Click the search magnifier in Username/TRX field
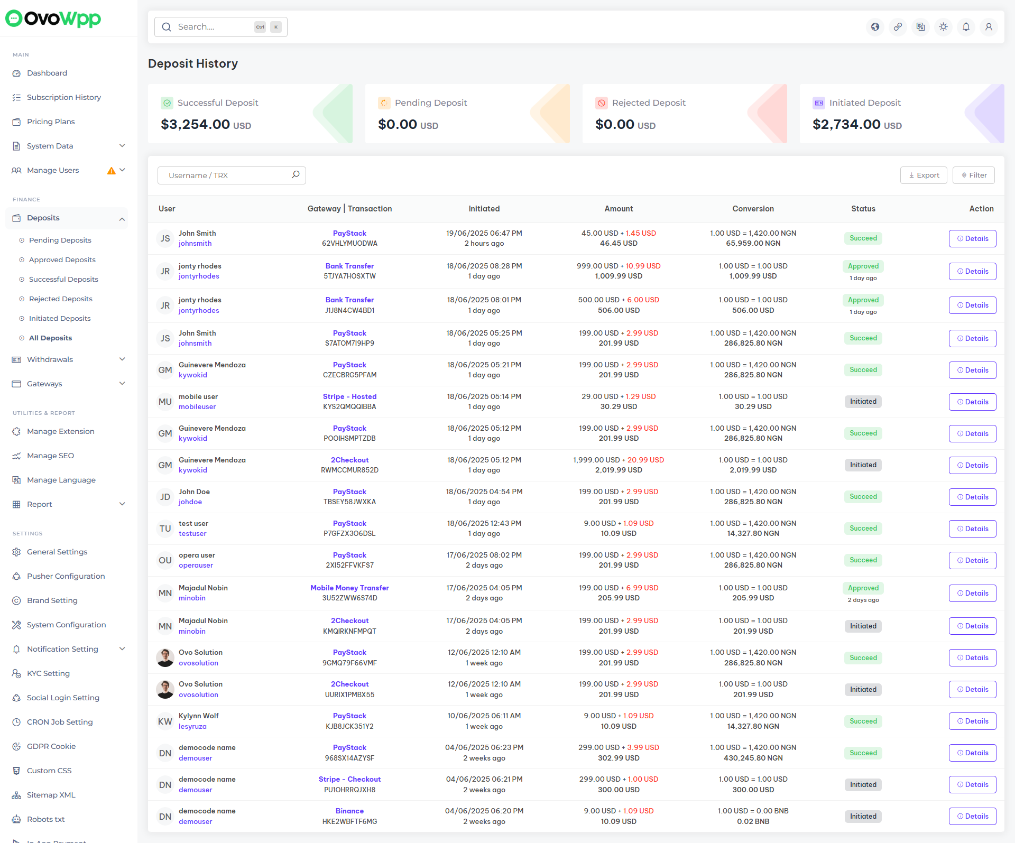Image resolution: width=1015 pixels, height=843 pixels. pos(296,175)
